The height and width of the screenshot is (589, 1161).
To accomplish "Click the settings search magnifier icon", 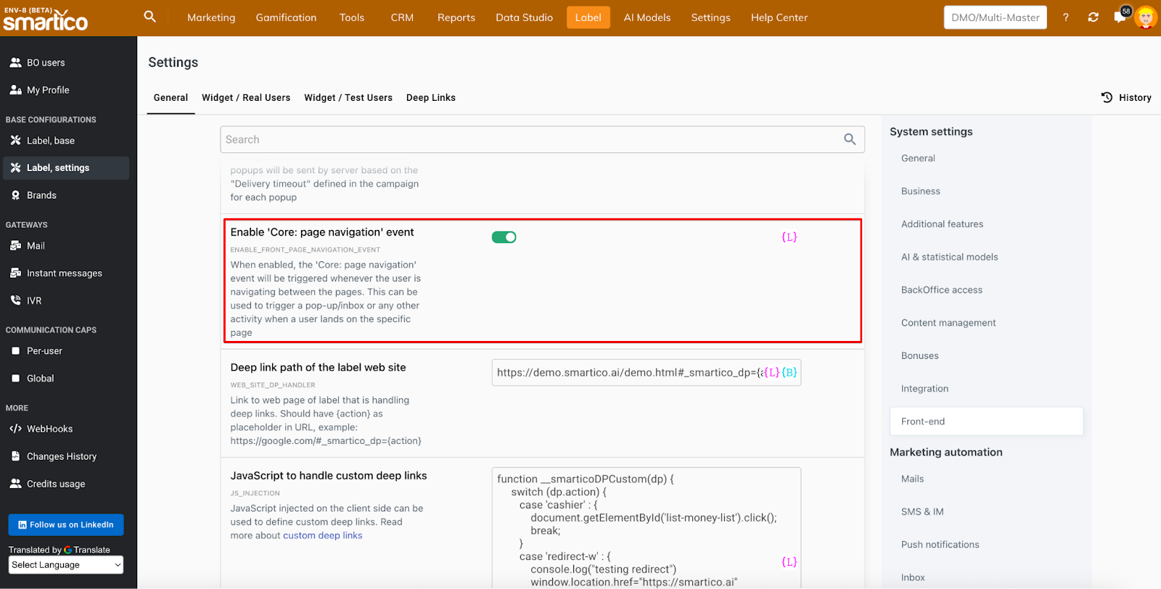I will (x=850, y=139).
